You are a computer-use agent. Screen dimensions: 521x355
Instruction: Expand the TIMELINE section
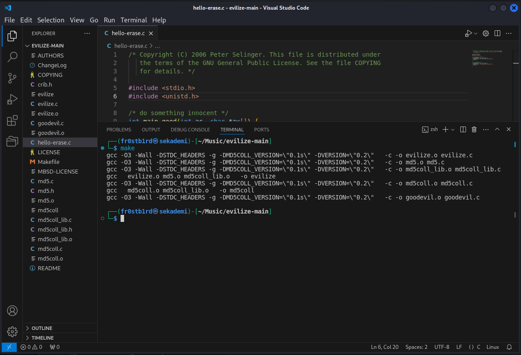tap(42, 338)
